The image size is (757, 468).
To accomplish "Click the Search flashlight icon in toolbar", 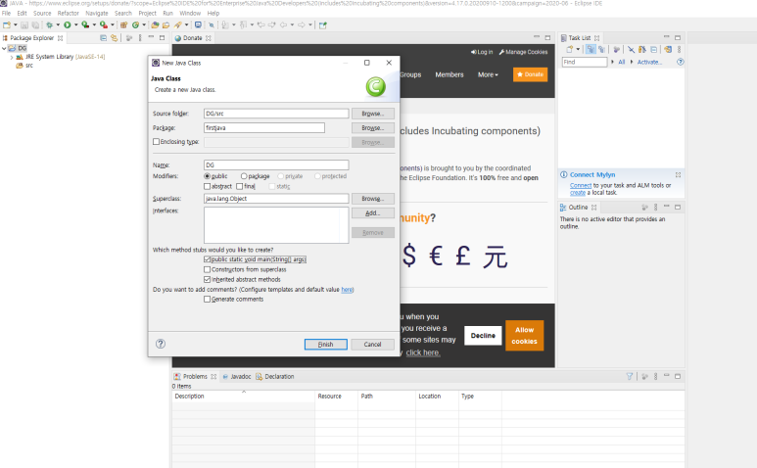I will point(178,25).
